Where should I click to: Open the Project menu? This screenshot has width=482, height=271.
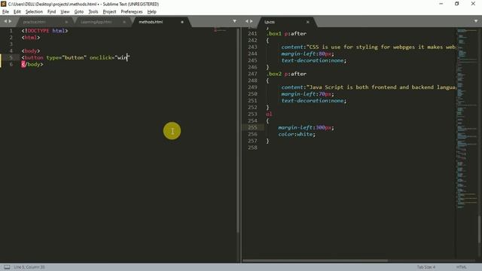click(x=109, y=12)
